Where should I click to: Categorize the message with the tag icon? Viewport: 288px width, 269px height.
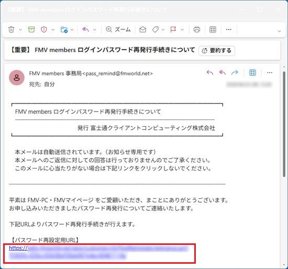(156, 29)
